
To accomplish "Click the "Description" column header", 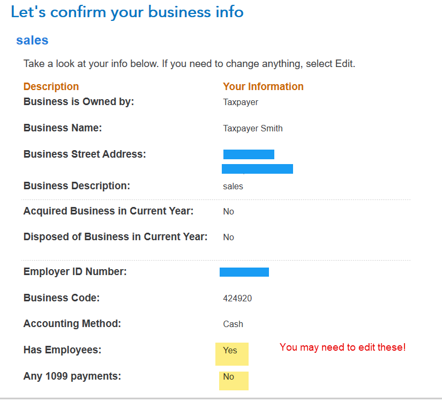I will pyautogui.click(x=51, y=86).
